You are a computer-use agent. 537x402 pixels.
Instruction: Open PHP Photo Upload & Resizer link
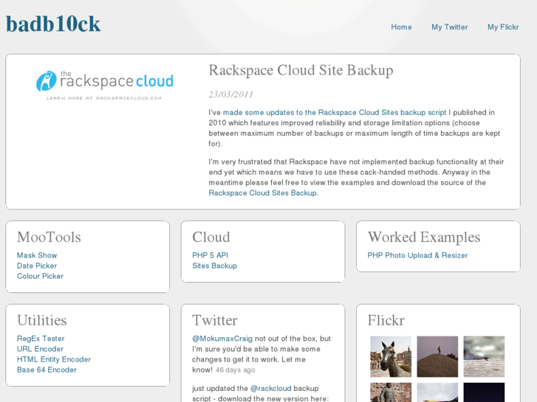coord(417,255)
